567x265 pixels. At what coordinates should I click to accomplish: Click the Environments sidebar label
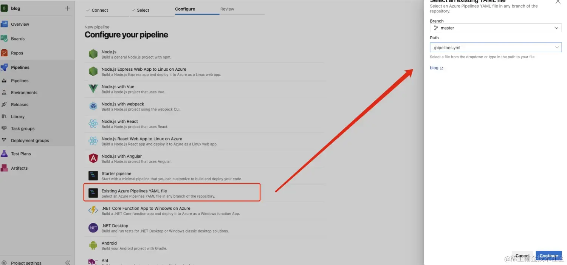coord(24,93)
